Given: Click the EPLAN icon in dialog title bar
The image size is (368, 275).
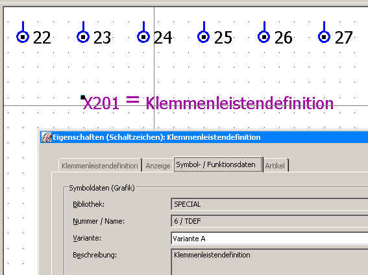Looking at the screenshot, I should pos(47,137).
